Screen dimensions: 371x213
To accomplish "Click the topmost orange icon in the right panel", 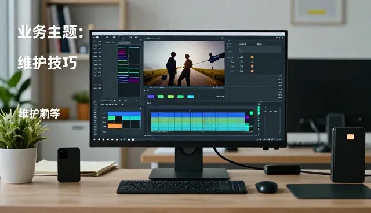I will click(x=252, y=57).
